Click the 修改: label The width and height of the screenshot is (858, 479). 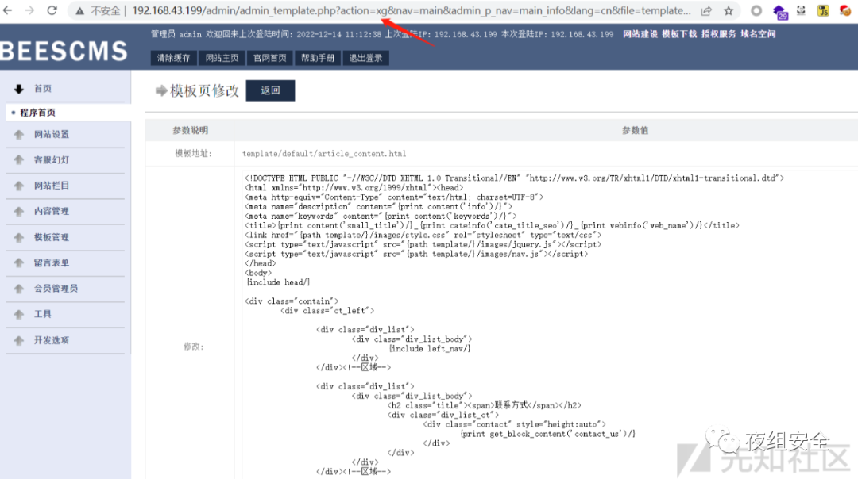pos(193,347)
